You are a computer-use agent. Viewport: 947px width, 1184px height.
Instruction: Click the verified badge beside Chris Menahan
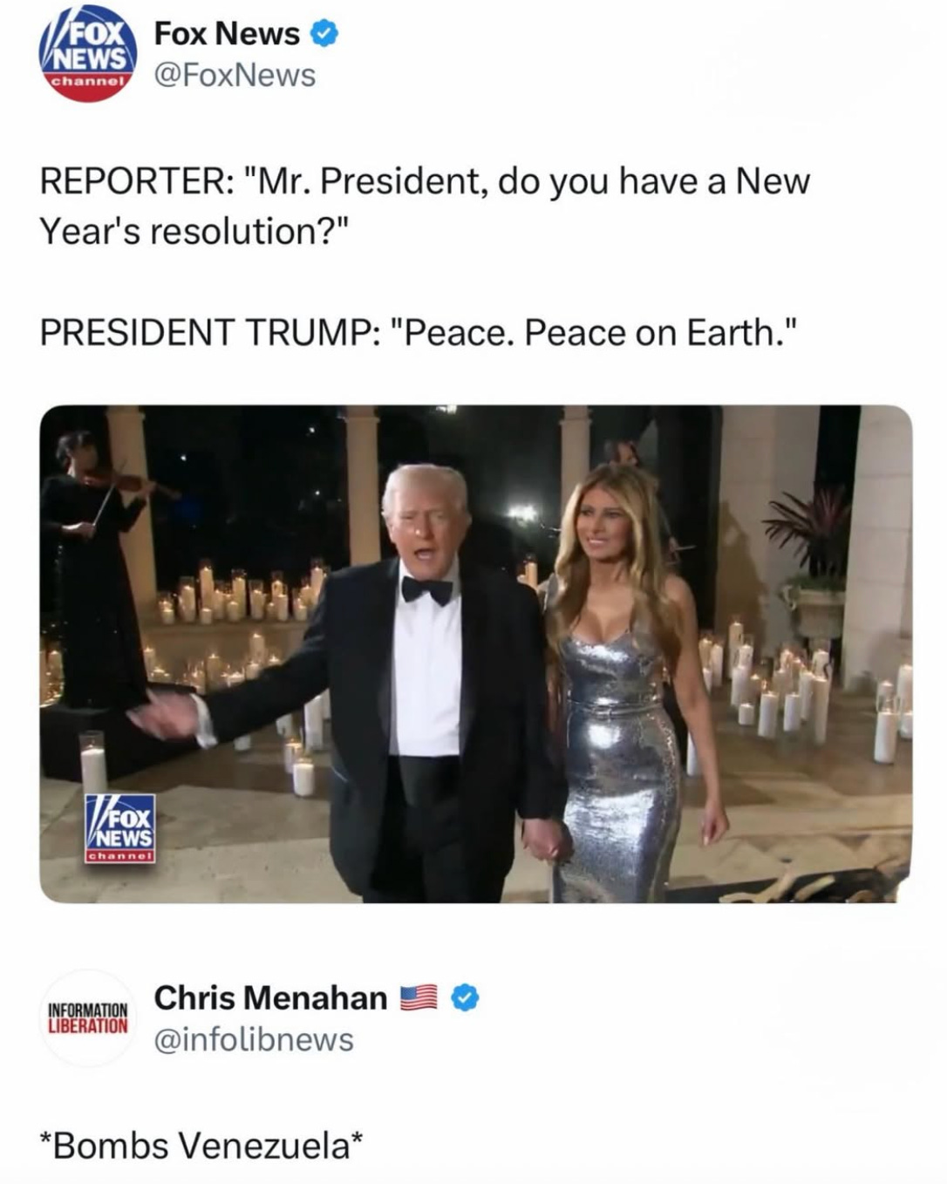click(466, 997)
